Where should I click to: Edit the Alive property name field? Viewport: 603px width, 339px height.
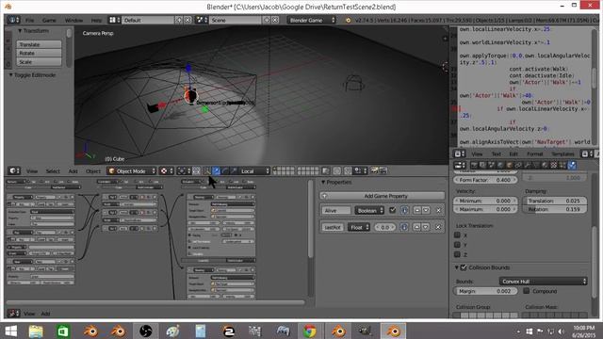pos(335,211)
